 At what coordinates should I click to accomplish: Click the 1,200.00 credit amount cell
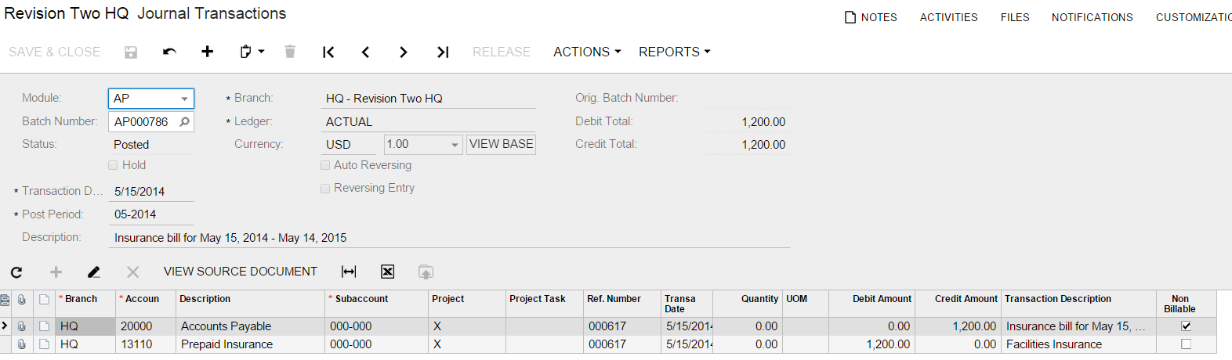click(x=958, y=326)
